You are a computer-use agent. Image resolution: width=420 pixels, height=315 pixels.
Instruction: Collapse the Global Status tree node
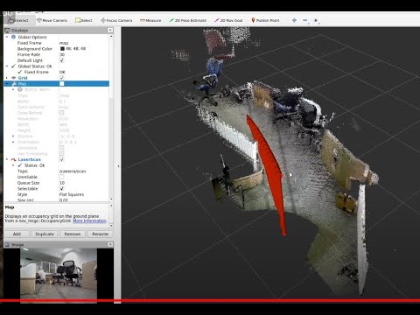coord(7,66)
